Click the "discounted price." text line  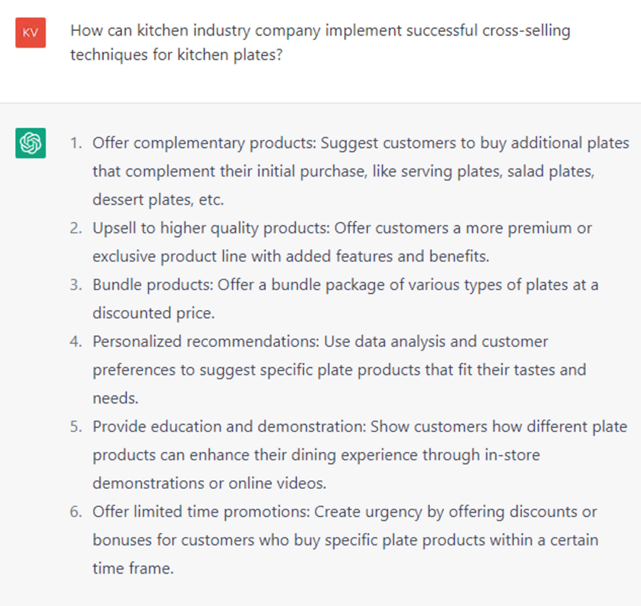click(153, 314)
